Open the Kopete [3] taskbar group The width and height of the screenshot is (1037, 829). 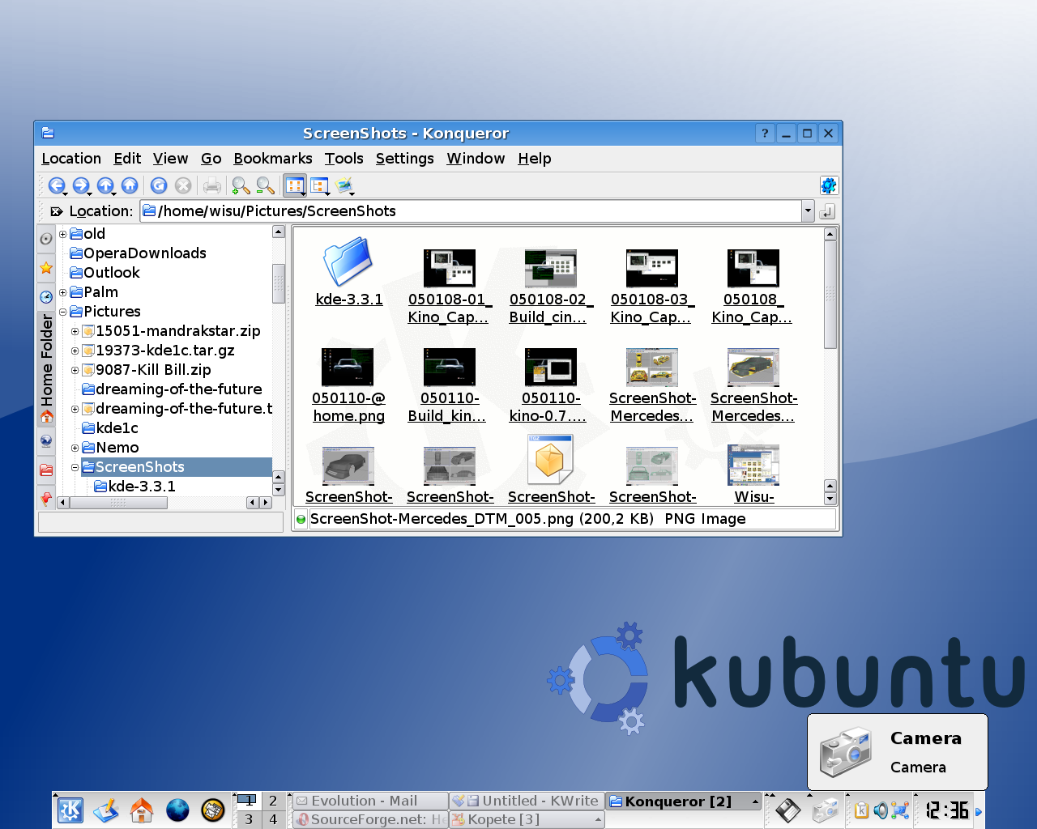point(527,819)
